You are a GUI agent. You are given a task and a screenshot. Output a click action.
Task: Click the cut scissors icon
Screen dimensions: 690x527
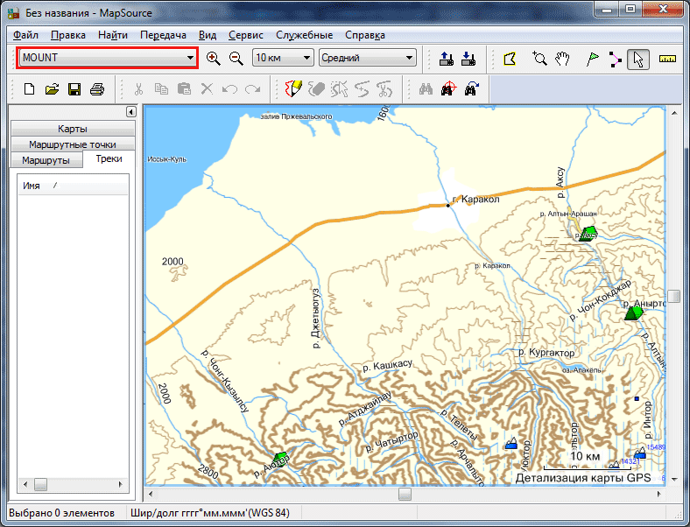pyautogui.click(x=138, y=89)
